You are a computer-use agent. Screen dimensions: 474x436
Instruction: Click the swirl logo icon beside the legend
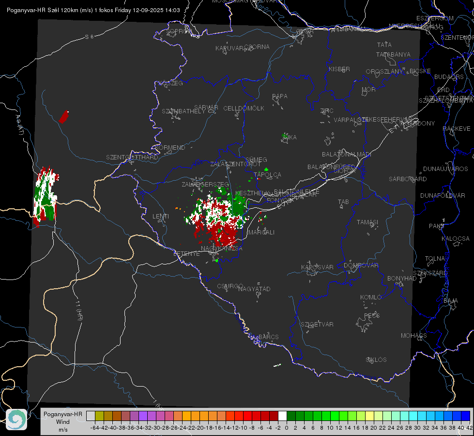pos(16,420)
